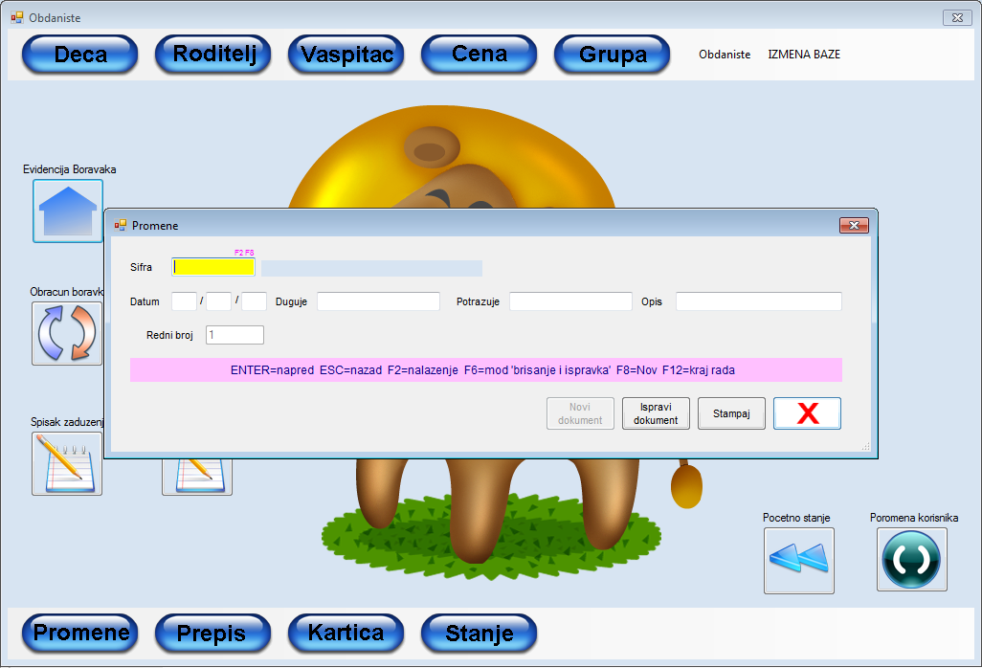
Task: Open the Spisak zaduzenja notepad icon
Action: click(x=67, y=465)
